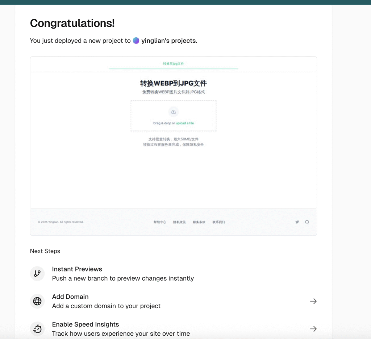The height and width of the screenshot is (339, 371).
Task: Click the Instant Previews heading
Action: point(77,269)
